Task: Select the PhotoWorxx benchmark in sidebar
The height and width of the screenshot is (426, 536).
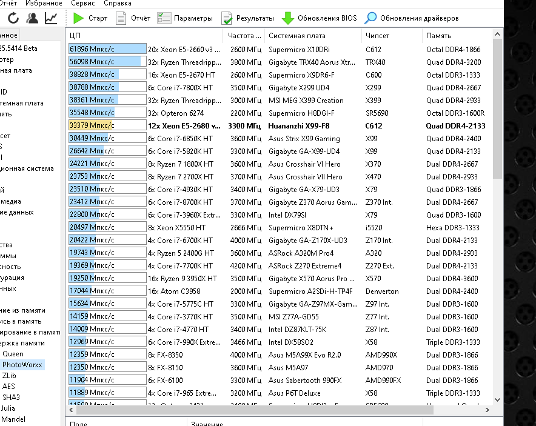Action: point(22,365)
